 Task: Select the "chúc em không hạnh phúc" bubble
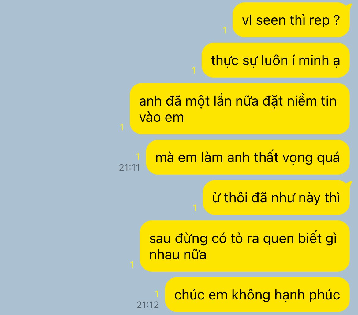click(x=257, y=295)
